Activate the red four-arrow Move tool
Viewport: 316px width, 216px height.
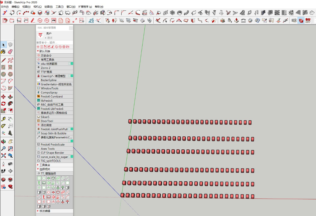pos(3,97)
